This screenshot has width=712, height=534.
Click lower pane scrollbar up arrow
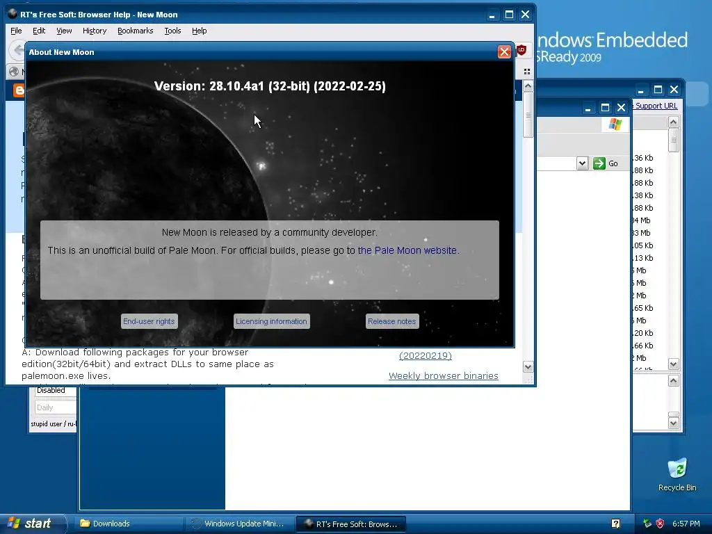coord(673,380)
